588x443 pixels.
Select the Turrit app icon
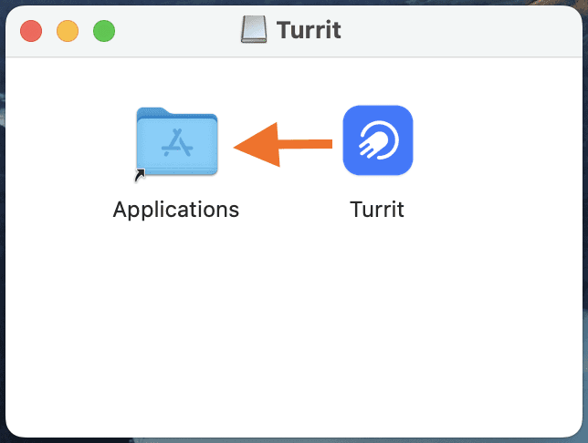[378, 140]
